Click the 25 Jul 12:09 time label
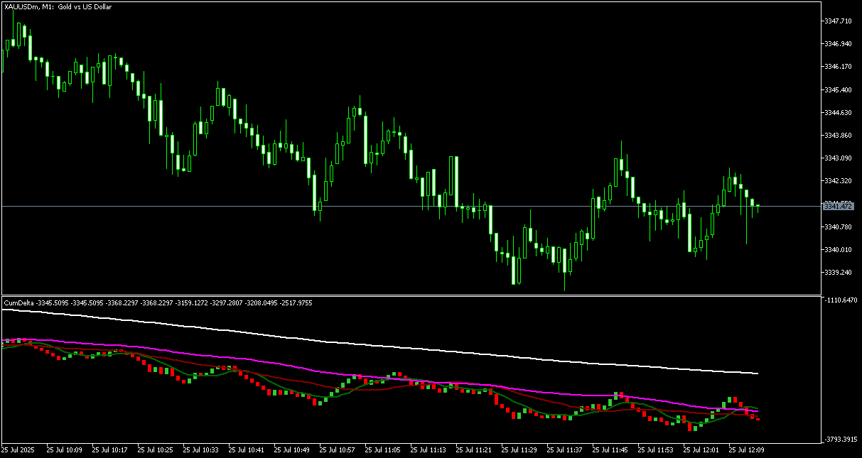Screen dimensions: 862x458 (x=747, y=450)
